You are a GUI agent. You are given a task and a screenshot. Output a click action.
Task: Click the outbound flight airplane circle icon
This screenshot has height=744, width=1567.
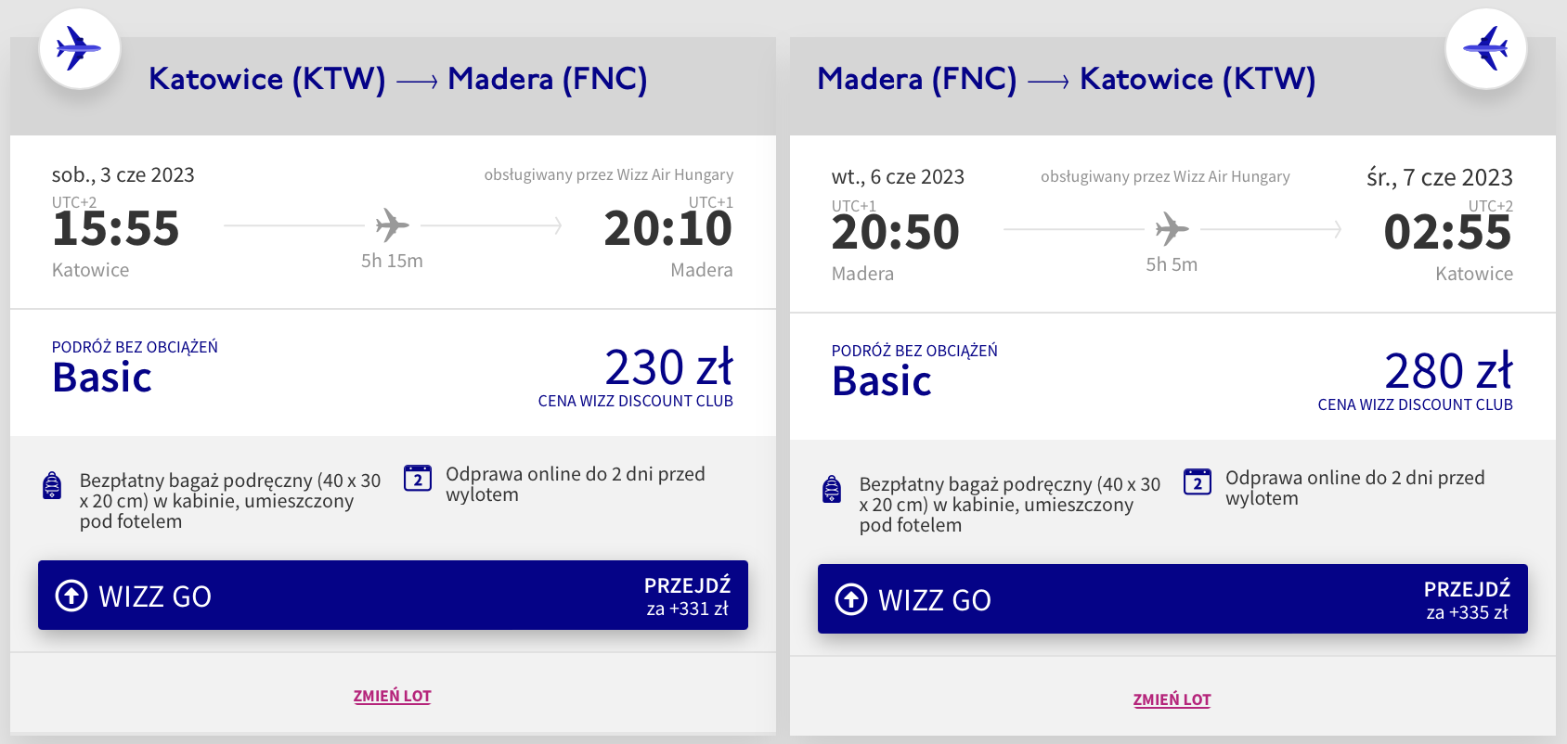tap(80, 49)
